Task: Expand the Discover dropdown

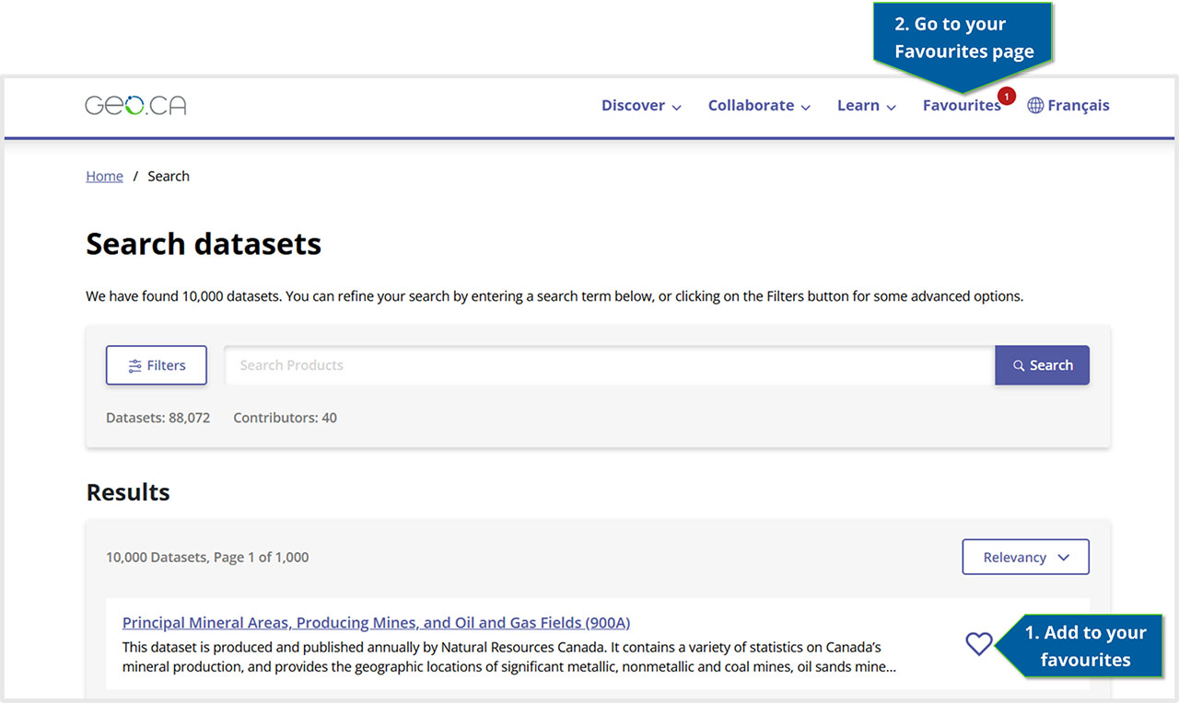Action: pos(634,105)
